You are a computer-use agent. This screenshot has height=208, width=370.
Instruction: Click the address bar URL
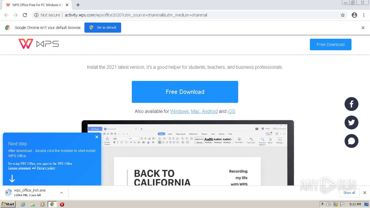136,15
